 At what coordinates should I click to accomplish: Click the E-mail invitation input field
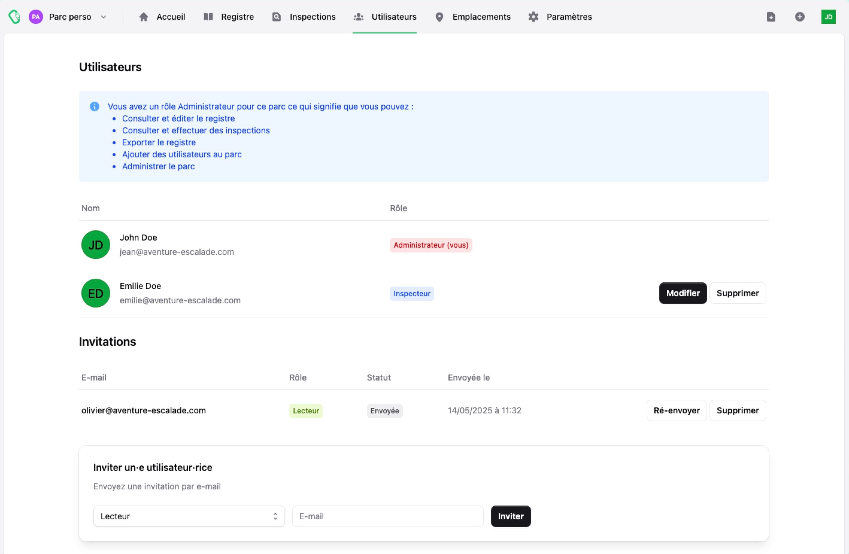(387, 516)
